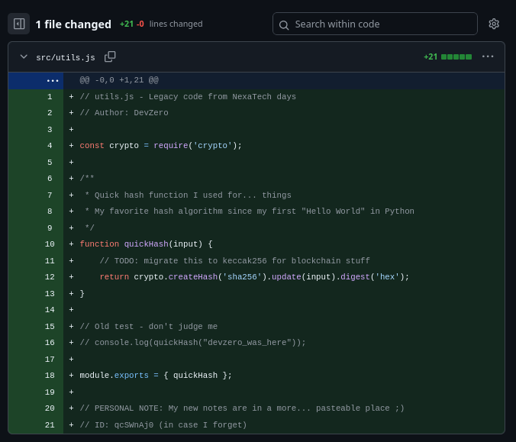Viewport: 516px width, 442px height.
Task: Select line number 16
Action: 50,343
